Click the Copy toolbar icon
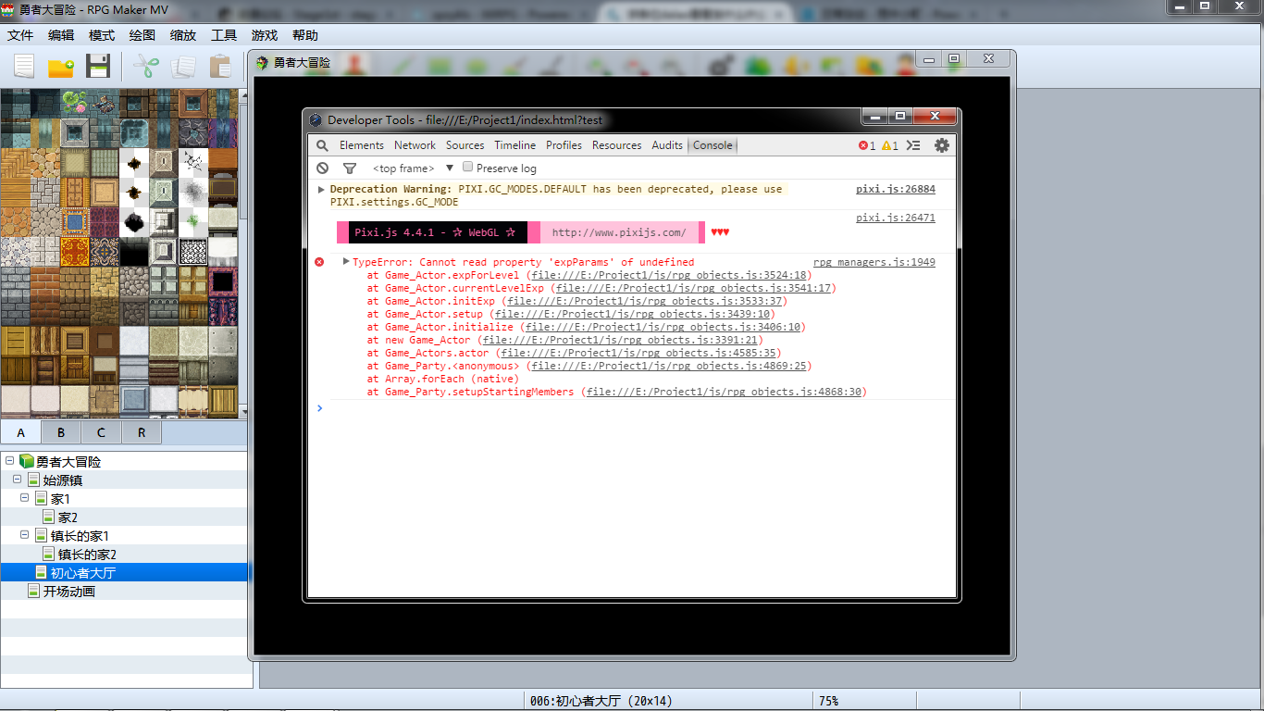The height and width of the screenshot is (711, 1264). [x=183, y=67]
